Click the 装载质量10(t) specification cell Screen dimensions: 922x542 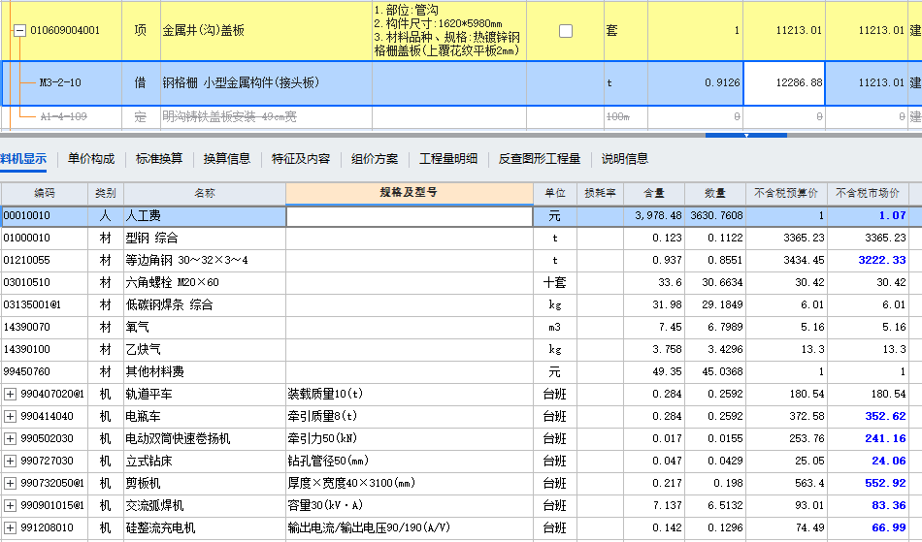click(x=410, y=394)
